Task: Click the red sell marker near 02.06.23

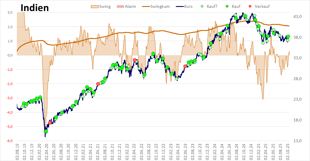Action: coord(185,66)
